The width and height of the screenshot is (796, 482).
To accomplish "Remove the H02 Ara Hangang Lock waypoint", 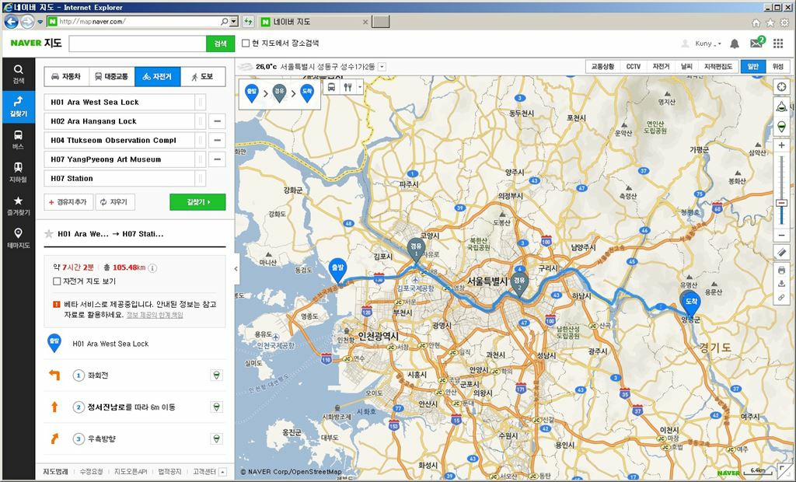I will pos(217,121).
